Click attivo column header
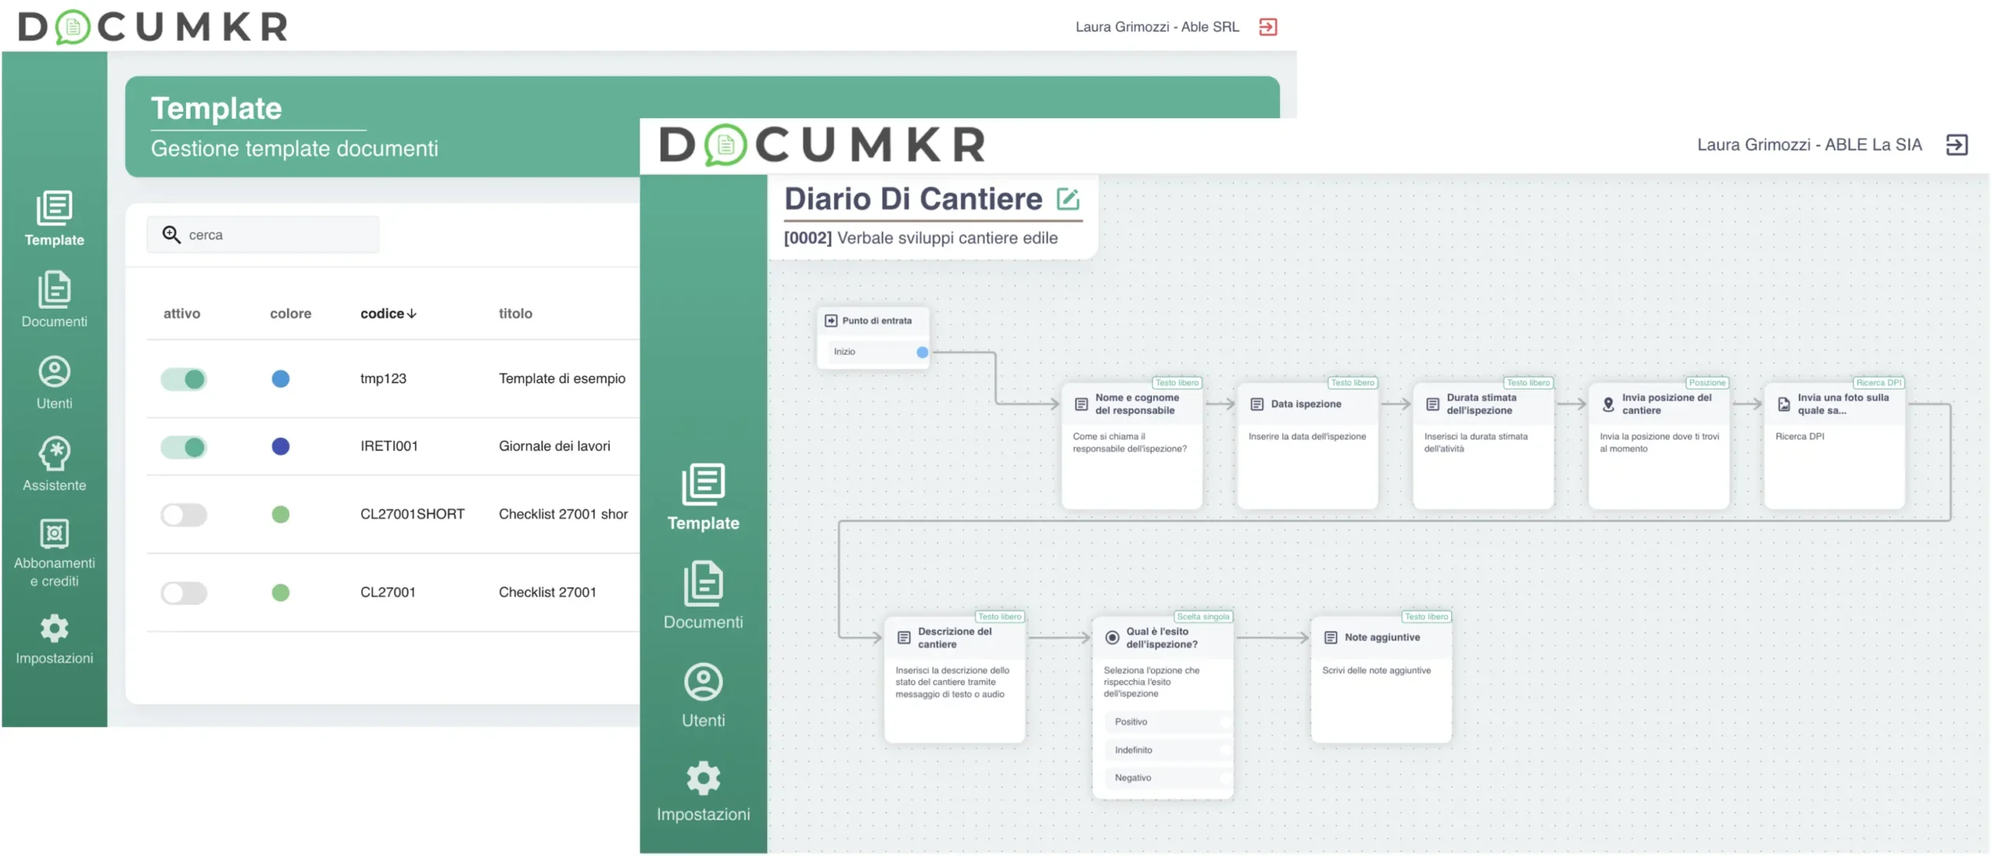 181,313
